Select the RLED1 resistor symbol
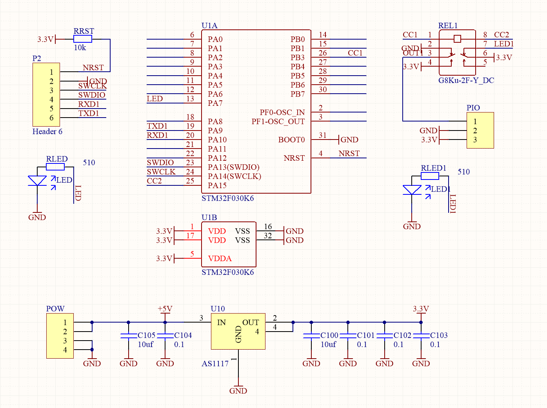547x408 pixels. 430,176
